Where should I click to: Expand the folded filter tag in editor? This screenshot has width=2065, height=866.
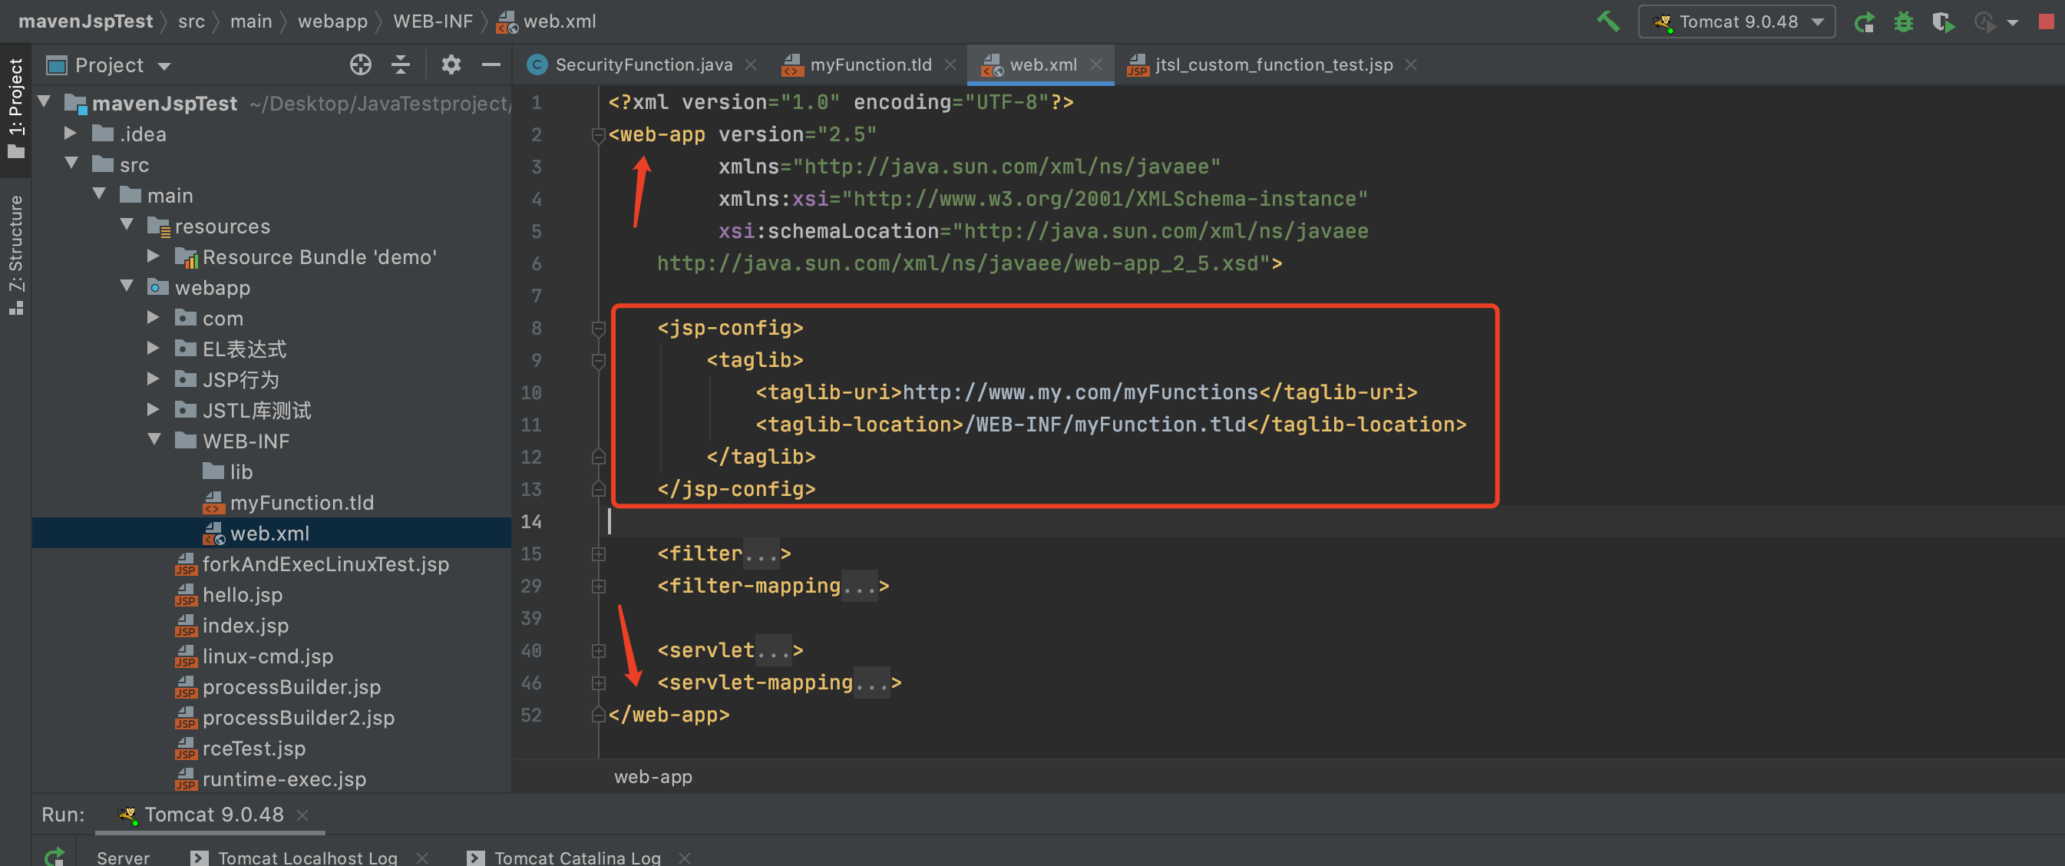click(598, 554)
